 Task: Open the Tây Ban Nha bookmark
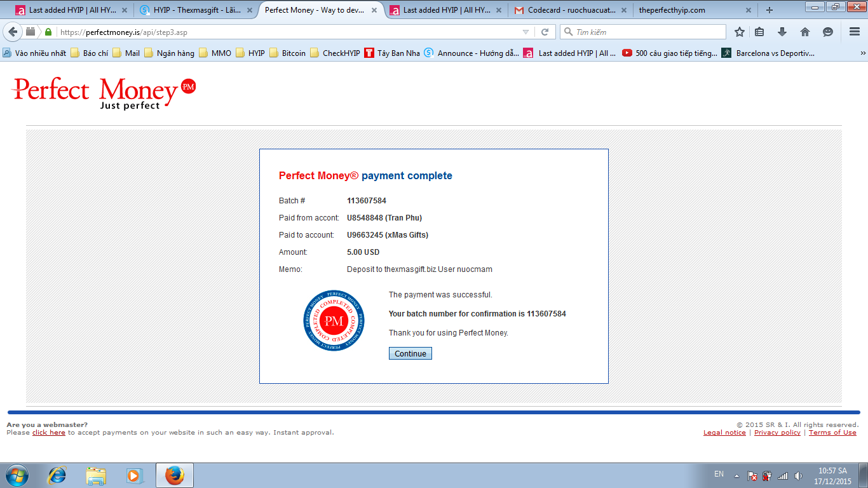392,53
